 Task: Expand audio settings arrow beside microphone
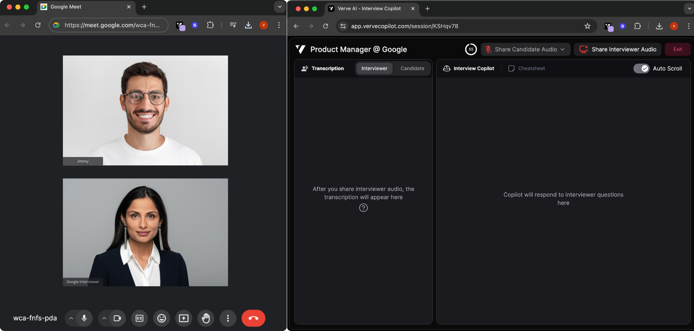tap(71, 318)
